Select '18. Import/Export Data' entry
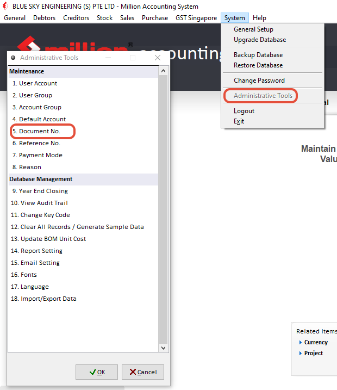The image size is (337, 390). pyautogui.click(x=84, y=299)
